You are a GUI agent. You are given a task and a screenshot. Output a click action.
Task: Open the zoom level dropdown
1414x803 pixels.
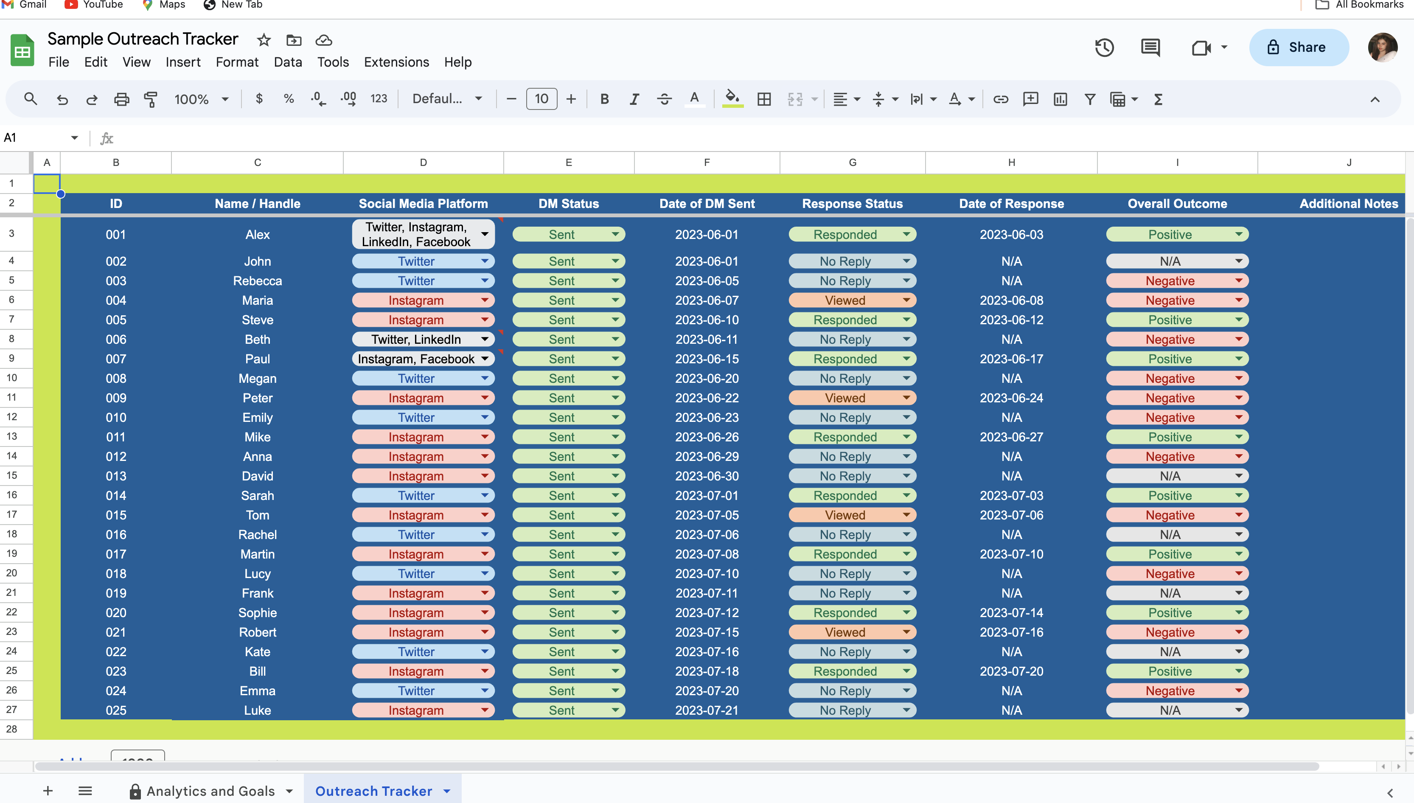201,99
